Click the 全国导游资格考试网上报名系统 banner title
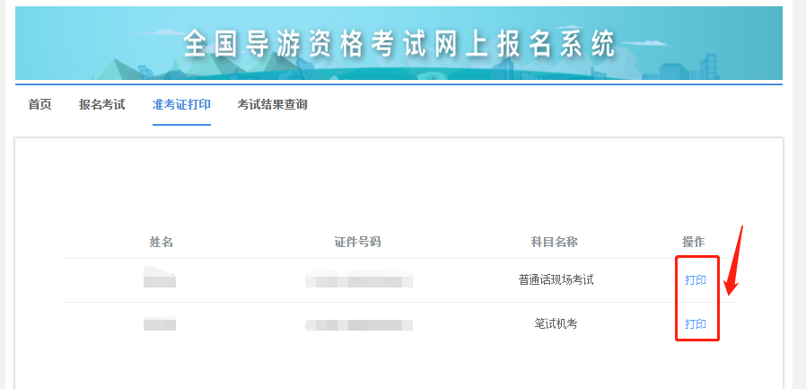Viewport: 806px width, 389px height. 399,43
